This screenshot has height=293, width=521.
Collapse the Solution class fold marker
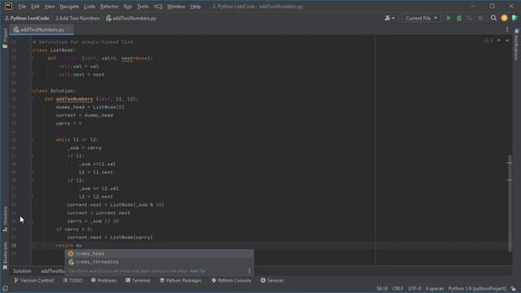click(31, 90)
